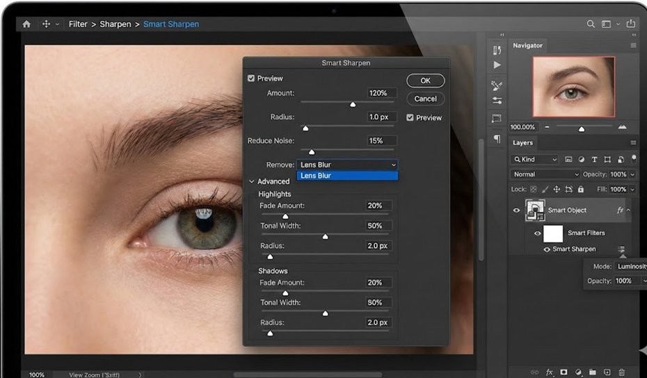Open the History panel icon in the side strip
The image size is (647, 378).
[497, 50]
